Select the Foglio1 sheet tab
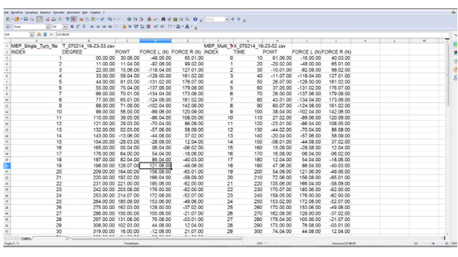 coord(26,238)
